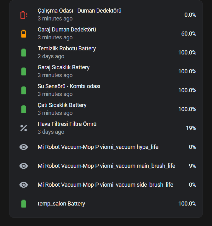Click the battery icon beside Garaj Sıcaklık Battery
212x226 pixels.
coord(24,71)
